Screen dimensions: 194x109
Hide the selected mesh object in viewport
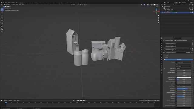point(191,13)
